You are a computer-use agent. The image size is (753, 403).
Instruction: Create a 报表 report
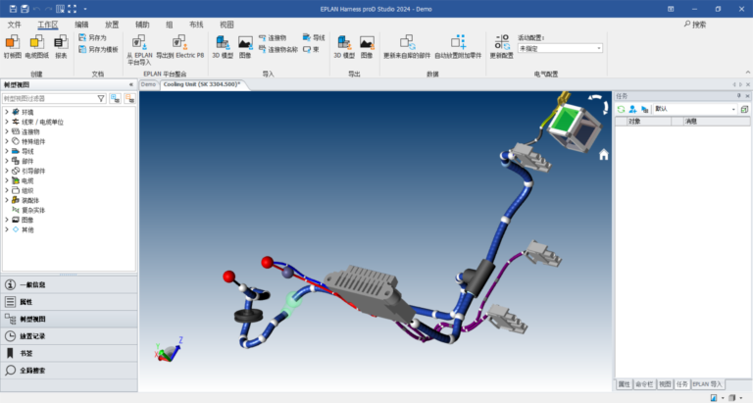tap(61, 47)
